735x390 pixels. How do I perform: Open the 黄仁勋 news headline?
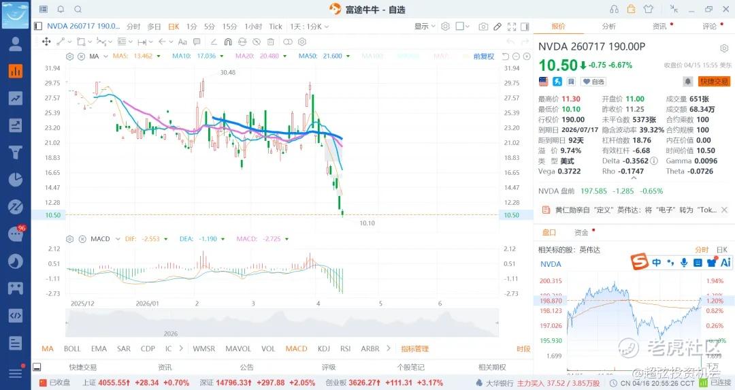pos(635,210)
